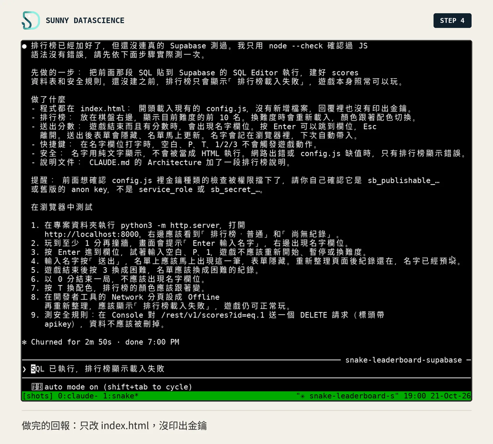The height and width of the screenshot is (444, 493).
Task: Click 'sb_publishable_…' key name text
Action: [x=404, y=181]
